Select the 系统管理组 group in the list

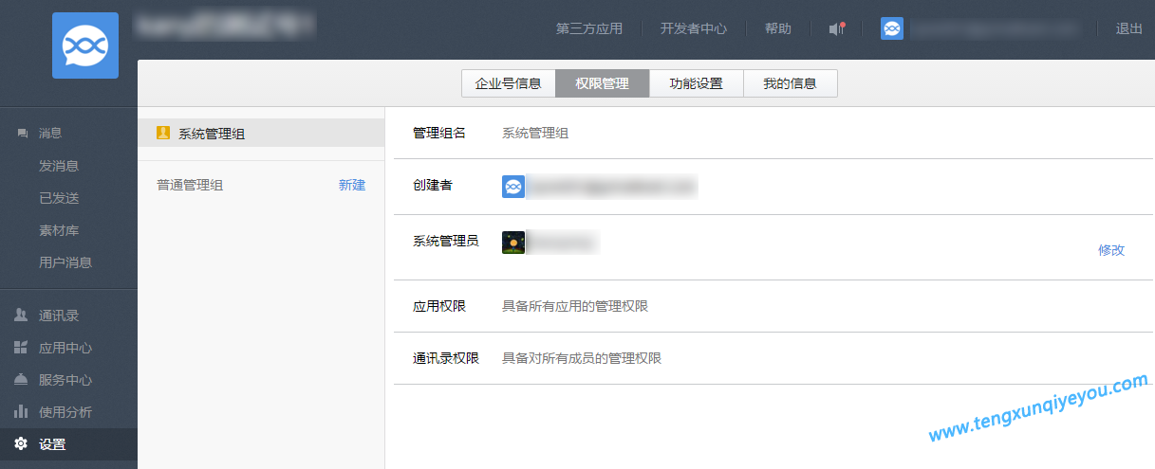tap(261, 134)
